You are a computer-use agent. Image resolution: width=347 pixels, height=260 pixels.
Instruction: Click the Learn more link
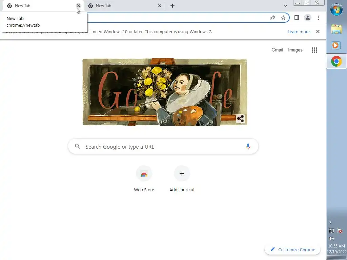coord(299,31)
